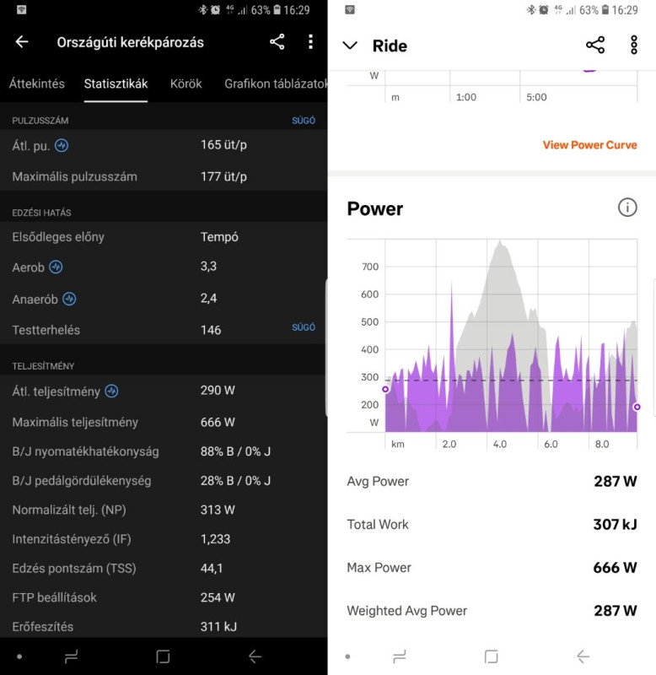Select the B/J nyomatékhatékonyság row
The height and width of the screenshot is (675, 656).
[164, 451]
